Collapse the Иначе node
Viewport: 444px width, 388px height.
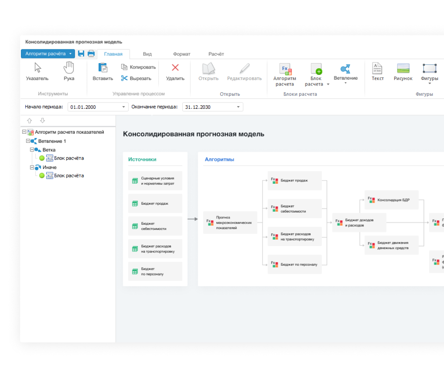[32, 167]
